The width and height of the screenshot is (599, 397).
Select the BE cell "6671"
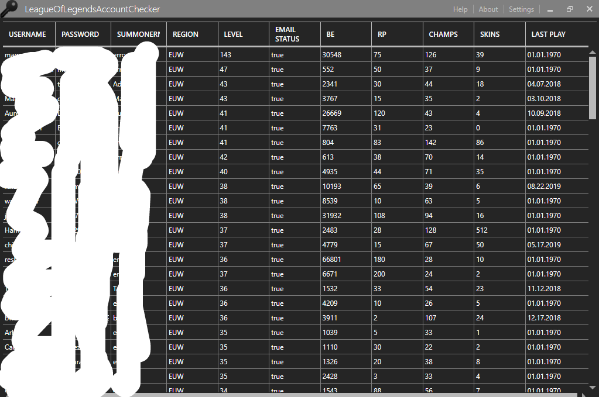346,274
